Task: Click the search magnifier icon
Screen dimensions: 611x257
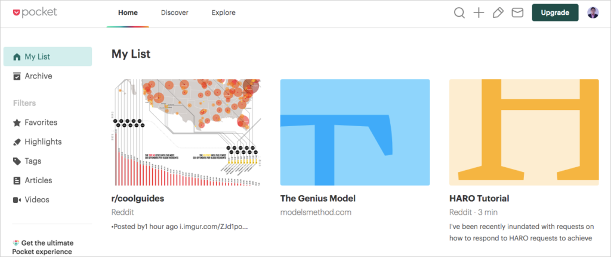Action: click(x=459, y=13)
